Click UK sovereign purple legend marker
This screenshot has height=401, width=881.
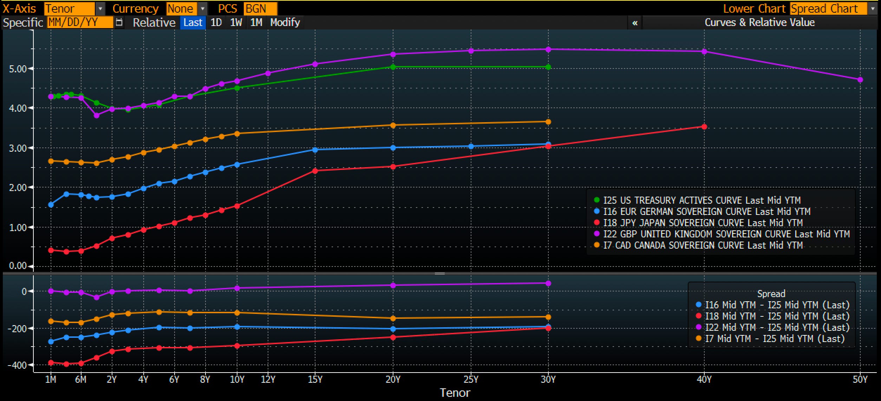[596, 234]
